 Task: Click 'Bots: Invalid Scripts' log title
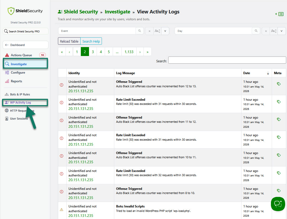[x=130, y=206]
